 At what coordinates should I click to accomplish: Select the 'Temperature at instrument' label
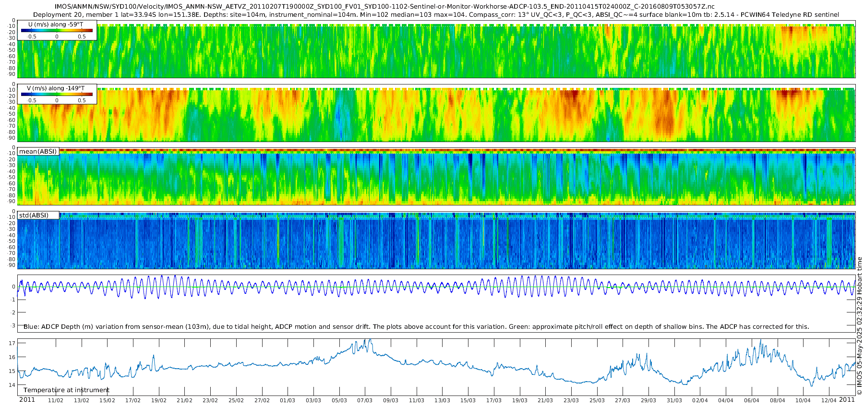pos(66,390)
